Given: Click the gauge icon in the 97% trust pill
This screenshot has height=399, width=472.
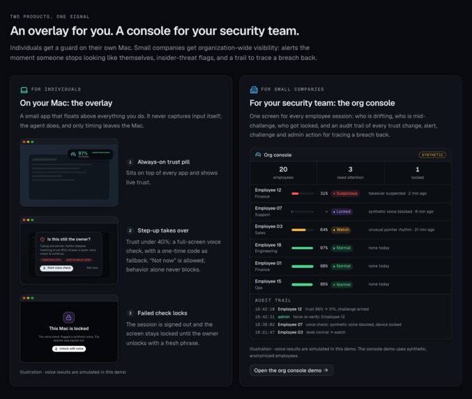Looking at the screenshot, I should click(x=73, y=155).
